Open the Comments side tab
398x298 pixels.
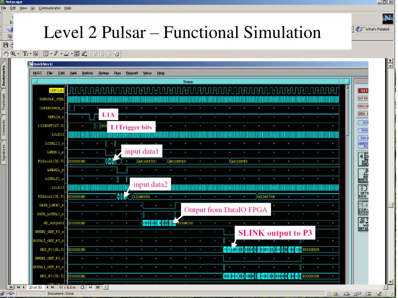pyautogui.click(x=3, y=127)
